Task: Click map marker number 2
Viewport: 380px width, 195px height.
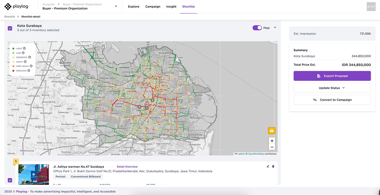Action: tap(152, 100)
